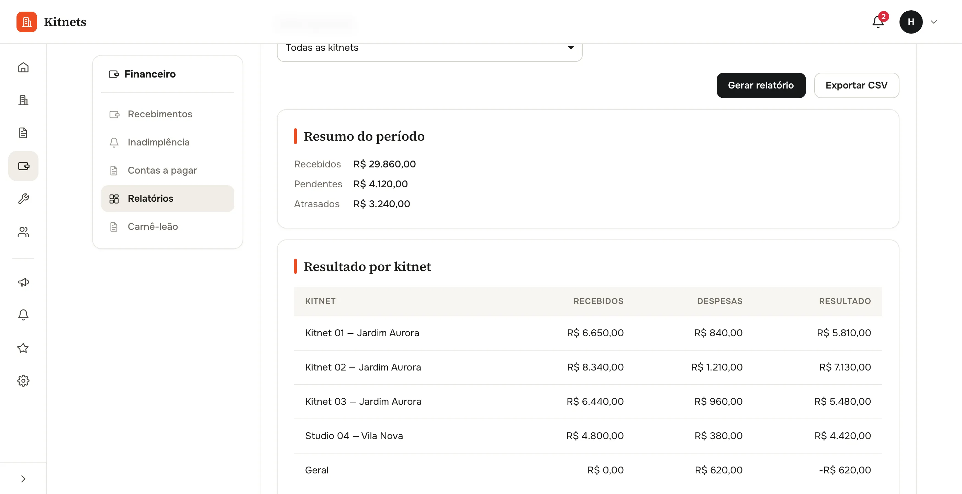Click result amount R$ 4.420,00
This screenshot has height=494, width=962.
pos(842,436)
